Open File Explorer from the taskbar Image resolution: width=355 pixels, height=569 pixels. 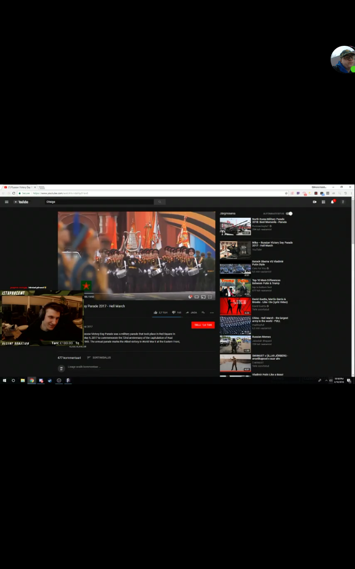click(x=23, y=381)
